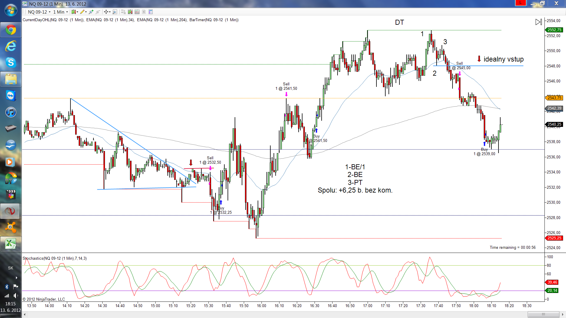Open Google Chrome from the taskbar
The width and height of the screenshot is (566, 318).
coord(11,30)
